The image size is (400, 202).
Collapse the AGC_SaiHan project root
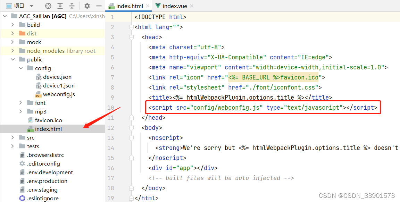pos(5,16)
